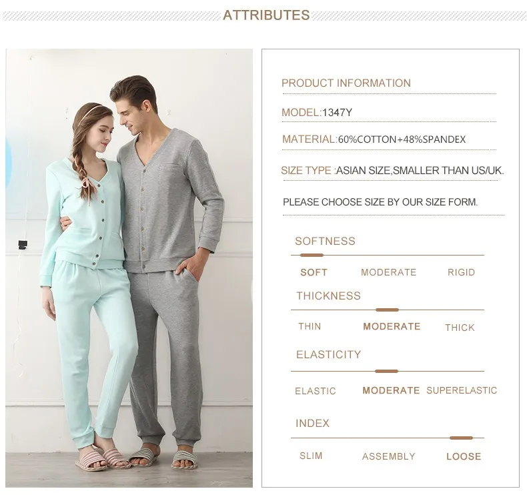
Task: Pick the ASSEMBLY fit label
Action: (x=388, y=456)
